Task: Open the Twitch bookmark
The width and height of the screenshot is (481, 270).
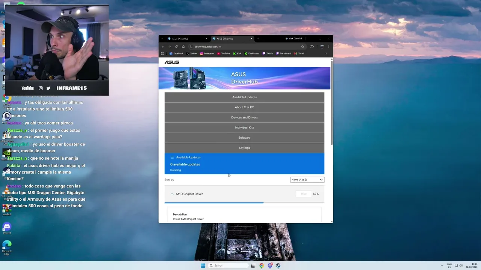Action: coord(268,54)
